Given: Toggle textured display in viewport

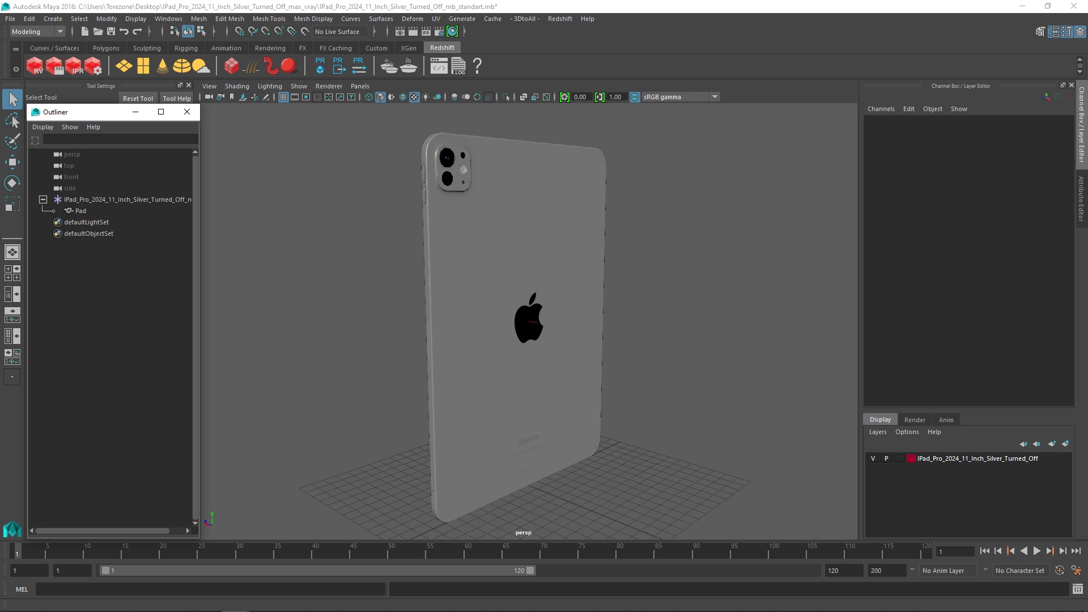Looking at the screenshot, I should click(414, 97).
